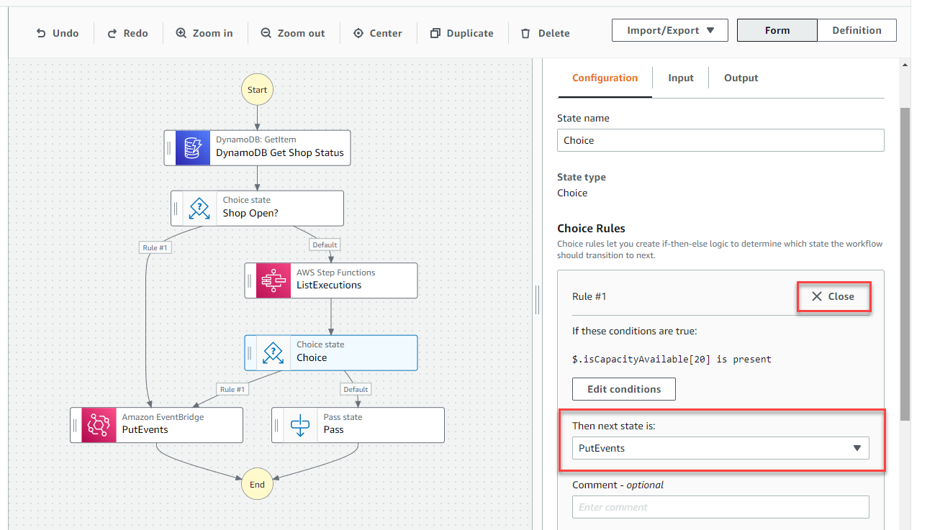
Task: Click the Zoom in magnifier icon
Action: (181, 33)
